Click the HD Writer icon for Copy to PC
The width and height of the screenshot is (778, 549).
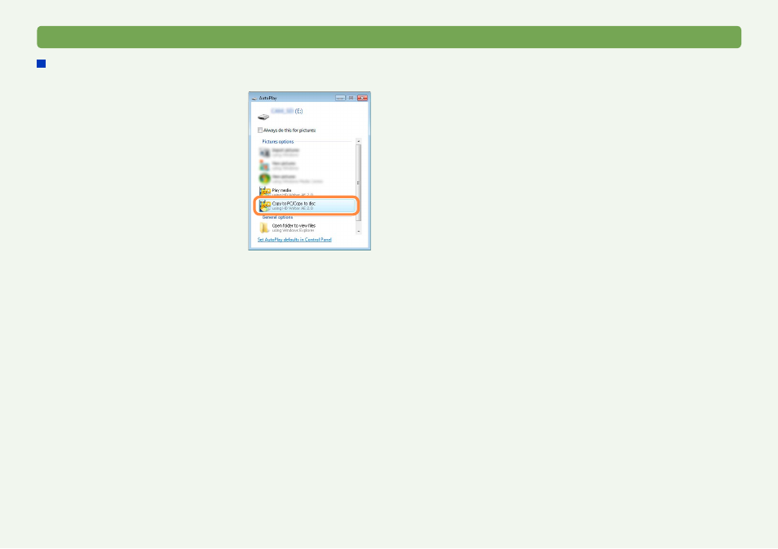pyautogui.click(x=264, y=206)
